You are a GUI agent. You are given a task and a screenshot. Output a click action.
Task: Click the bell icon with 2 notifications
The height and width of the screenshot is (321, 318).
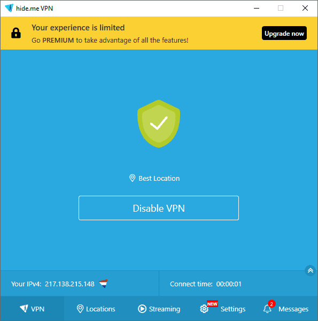tap(267, 309)
